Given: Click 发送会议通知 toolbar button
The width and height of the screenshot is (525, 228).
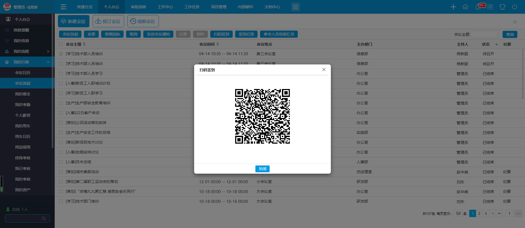Looking at the screenshot, I should [158, 34].
